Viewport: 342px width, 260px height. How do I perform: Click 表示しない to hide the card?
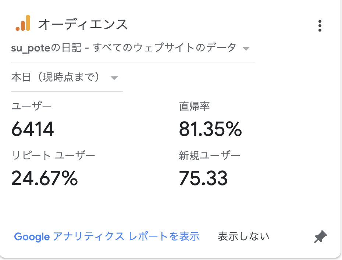coord(243,236)
